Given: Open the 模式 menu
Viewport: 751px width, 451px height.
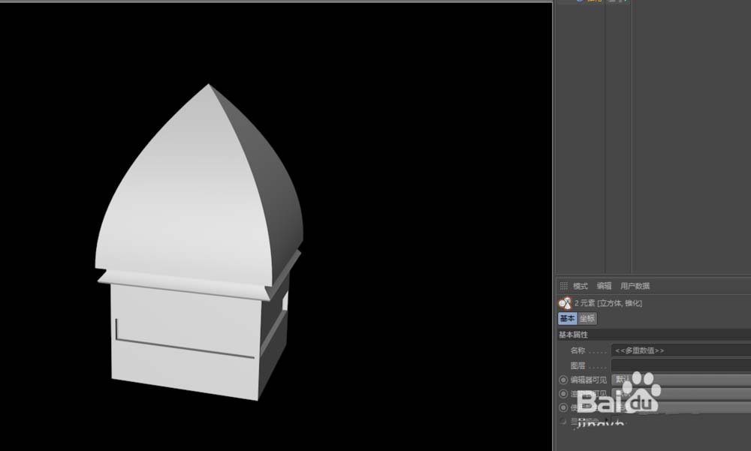Looking at the screenshot, I should (x=581, y=286).
